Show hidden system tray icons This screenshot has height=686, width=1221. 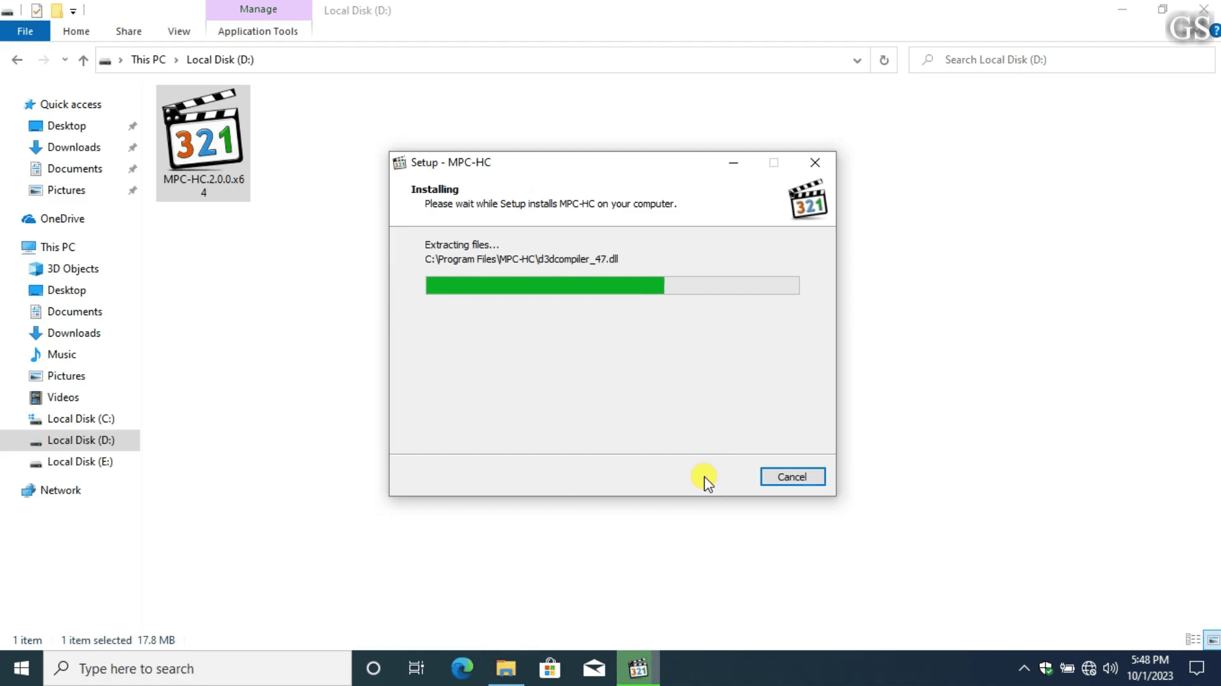(x=1024, y=668)
